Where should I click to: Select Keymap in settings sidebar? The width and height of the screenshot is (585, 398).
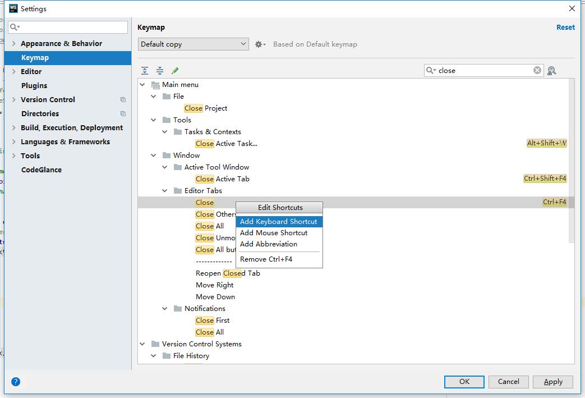(68, 57)
